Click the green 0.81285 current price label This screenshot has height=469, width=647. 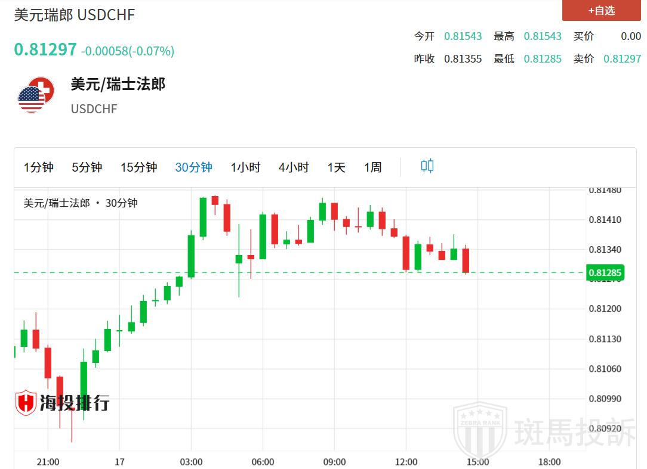(x=605, y=273)
